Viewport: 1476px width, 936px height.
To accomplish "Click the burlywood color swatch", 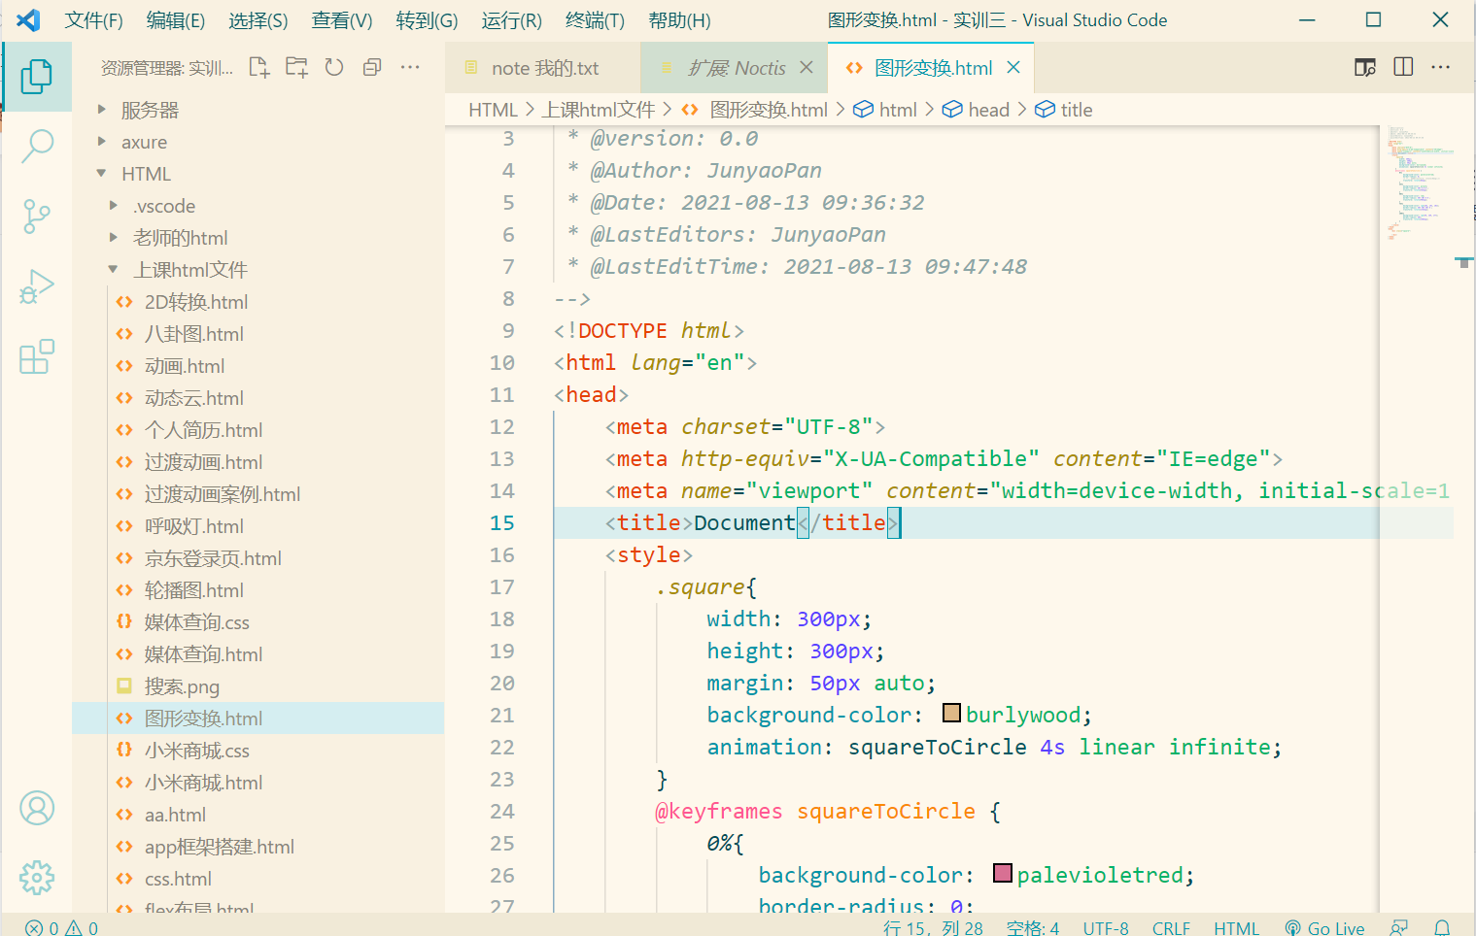I will (x=952, y=714).
